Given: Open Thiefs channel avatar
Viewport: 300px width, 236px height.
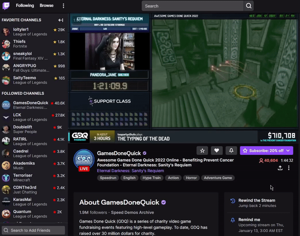Looking at the screenshot, I should click(6, 44).
